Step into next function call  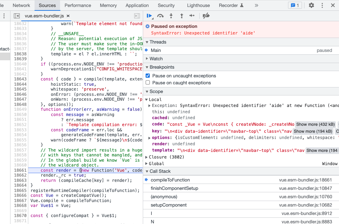(171, 16)
